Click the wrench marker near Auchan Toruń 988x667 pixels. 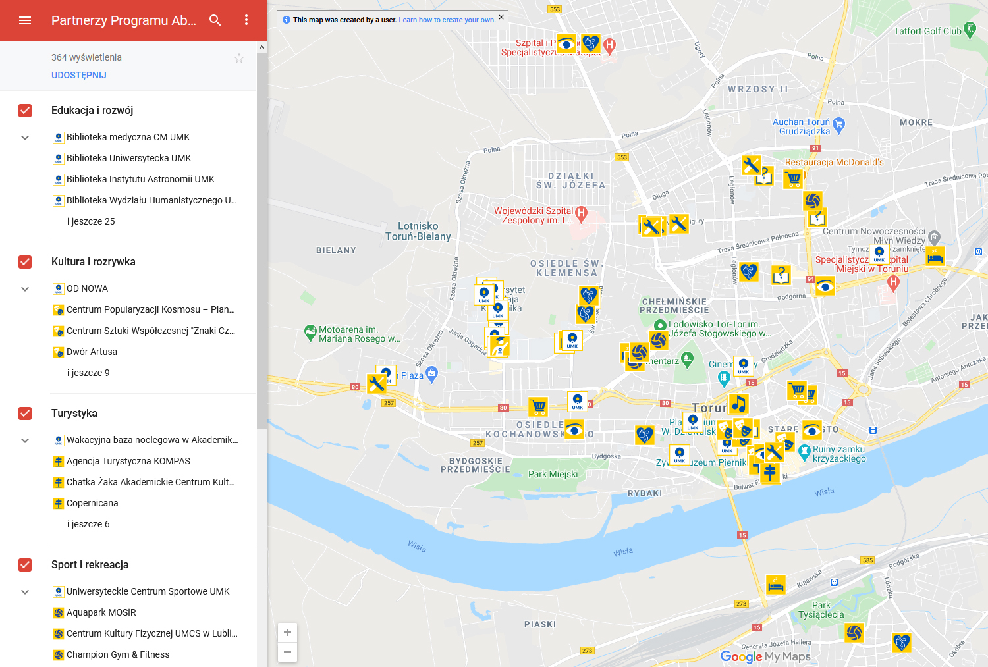(752, 165)
